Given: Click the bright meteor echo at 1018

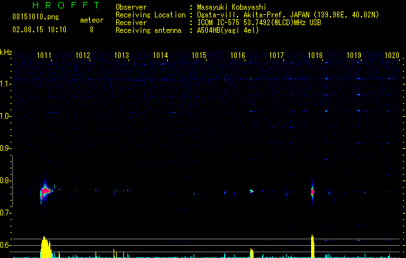Looking at the screenshot, I should click(x=312, y=192).
